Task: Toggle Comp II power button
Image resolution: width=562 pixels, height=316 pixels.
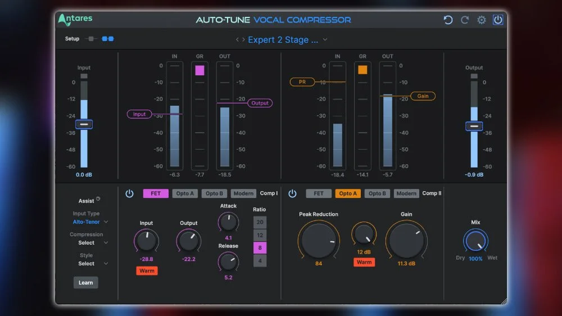Action: coord(292,193)
